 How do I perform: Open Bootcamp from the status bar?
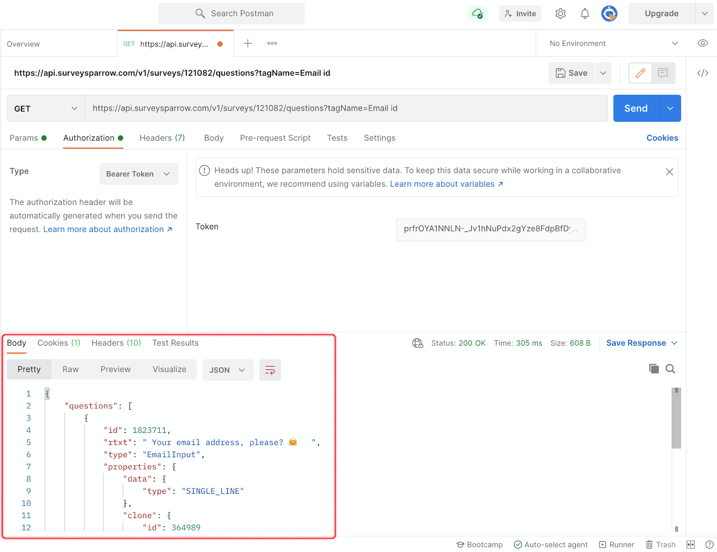479,544
